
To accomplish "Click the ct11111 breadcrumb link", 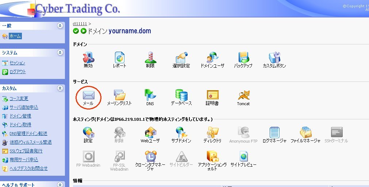I will 80,24.
